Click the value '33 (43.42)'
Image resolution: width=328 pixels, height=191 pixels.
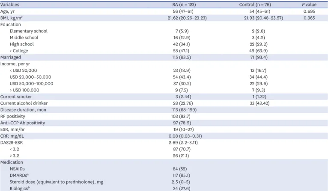(259, 103)
